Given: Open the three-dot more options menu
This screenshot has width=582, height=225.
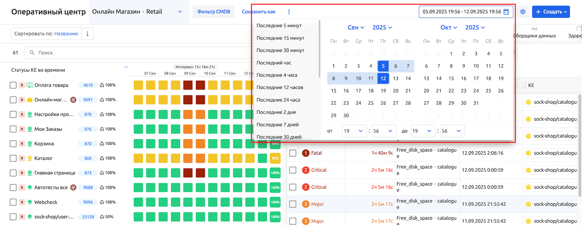Looking at the screenshot, I should tap(289, 12).
